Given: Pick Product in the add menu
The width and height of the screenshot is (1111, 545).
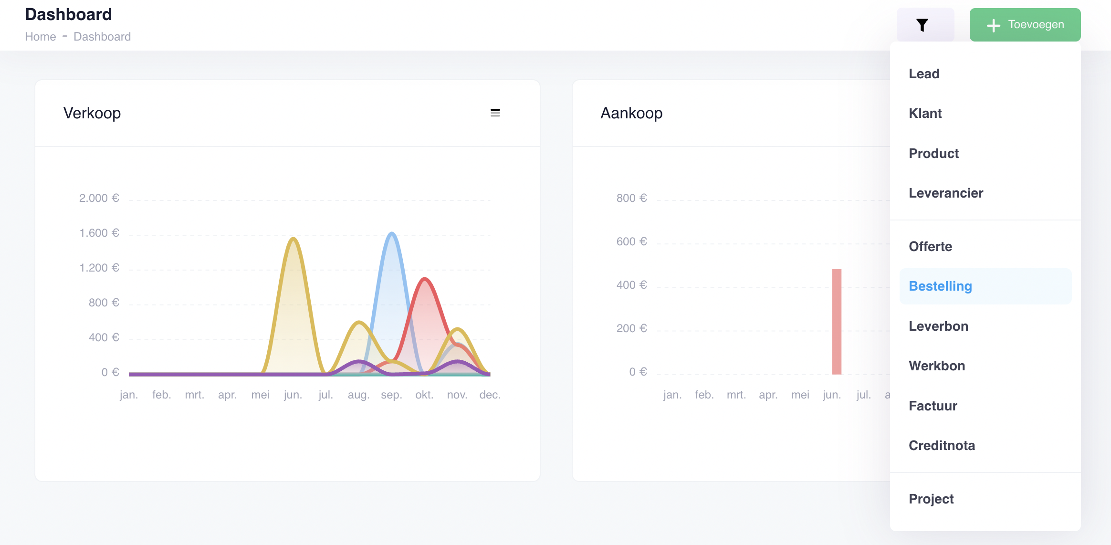Looking at the screenshot, I should [933, 153].
